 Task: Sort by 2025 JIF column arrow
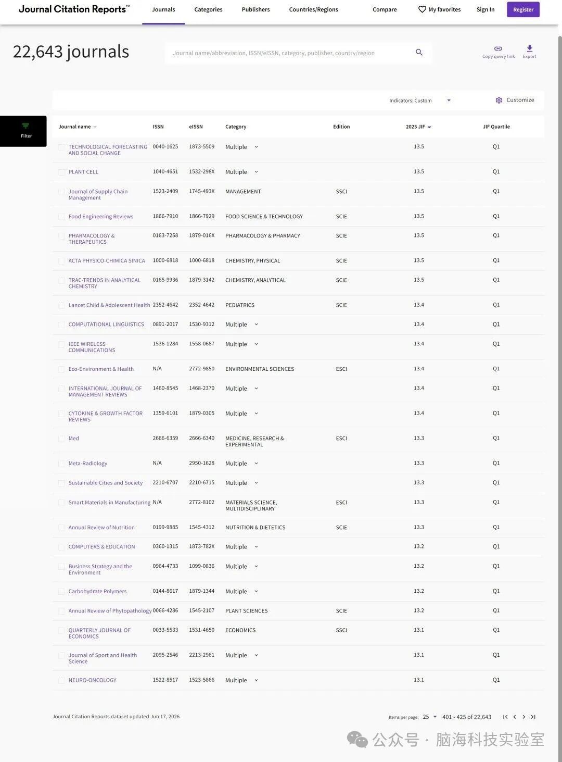(x=429, y=127)
